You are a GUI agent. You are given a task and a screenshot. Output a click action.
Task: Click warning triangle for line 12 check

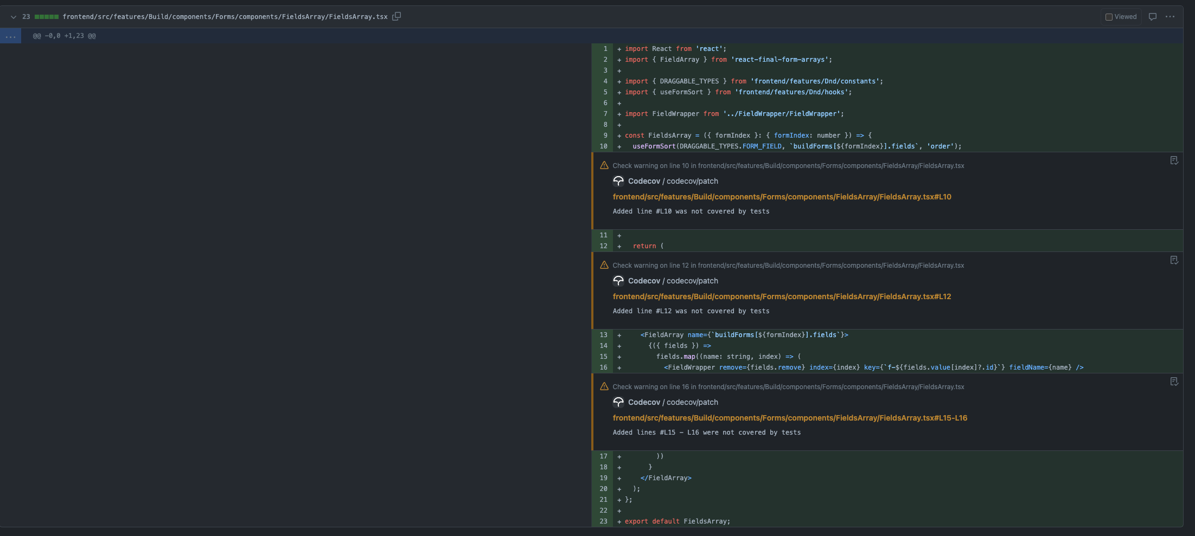coord(604,265)
